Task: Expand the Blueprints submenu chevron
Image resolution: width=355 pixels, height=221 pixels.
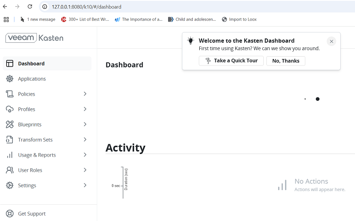Action: [x=85, y=125]
